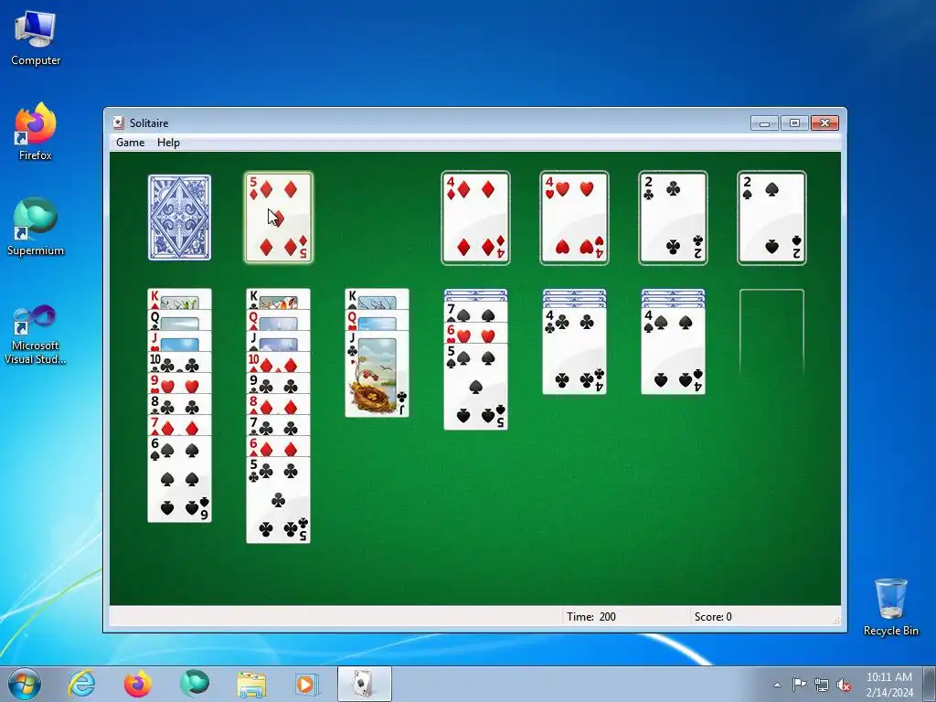Draw a card from the stock deck
The height and width of the screenshot is (702, 936).
(x=180, y=218)
